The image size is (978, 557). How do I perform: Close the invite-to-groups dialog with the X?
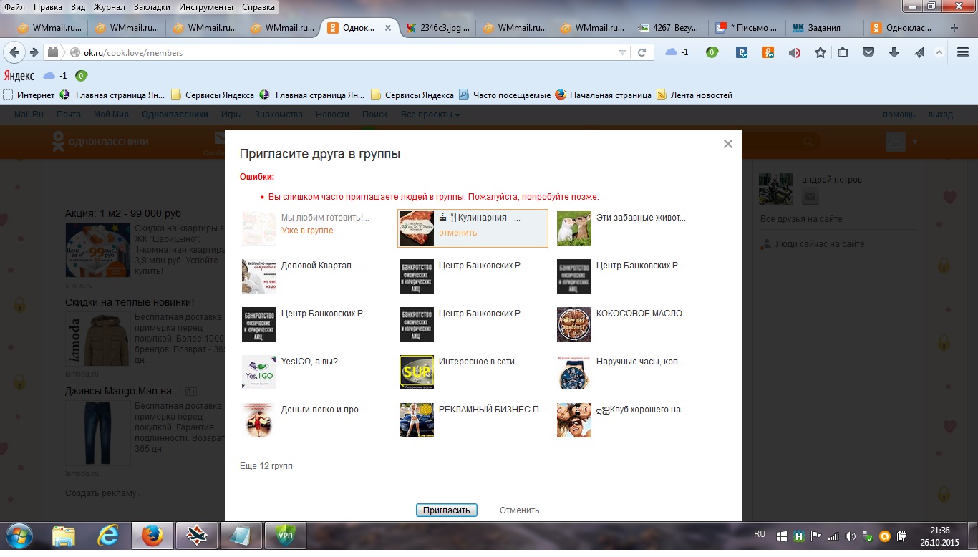click(x=728, y=144)
